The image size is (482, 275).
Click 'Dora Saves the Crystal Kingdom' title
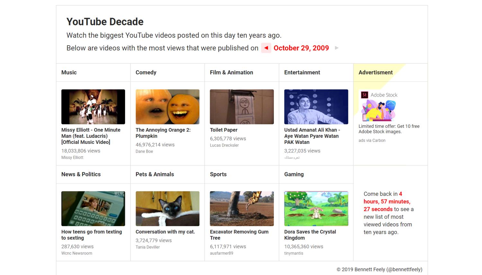pos(310,235)
